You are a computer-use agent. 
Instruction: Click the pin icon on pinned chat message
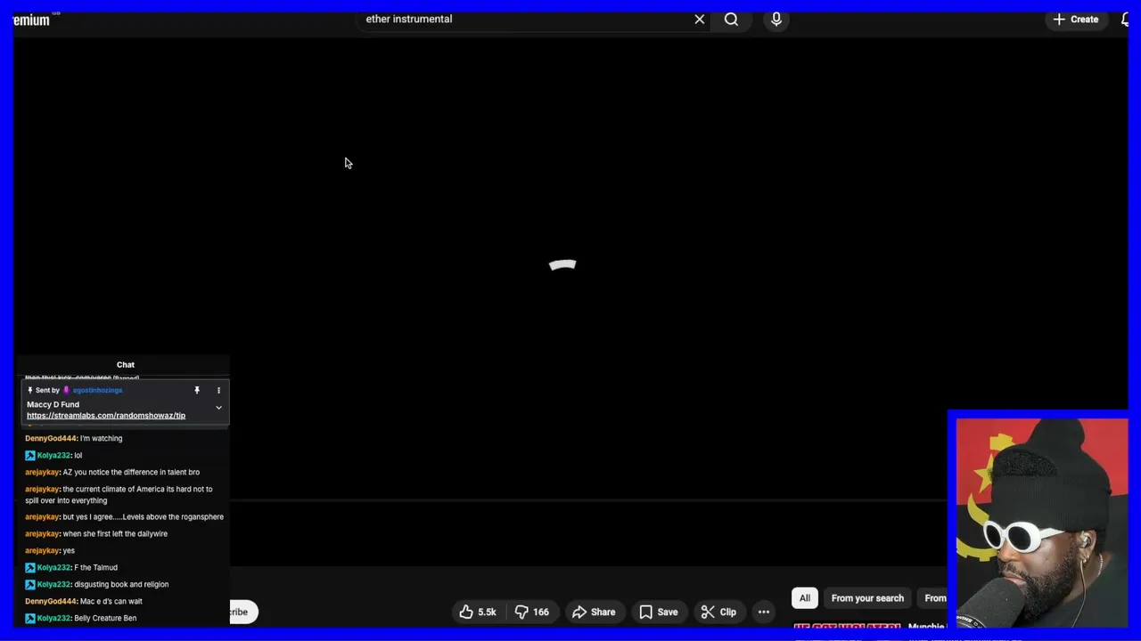pos(197,390)
